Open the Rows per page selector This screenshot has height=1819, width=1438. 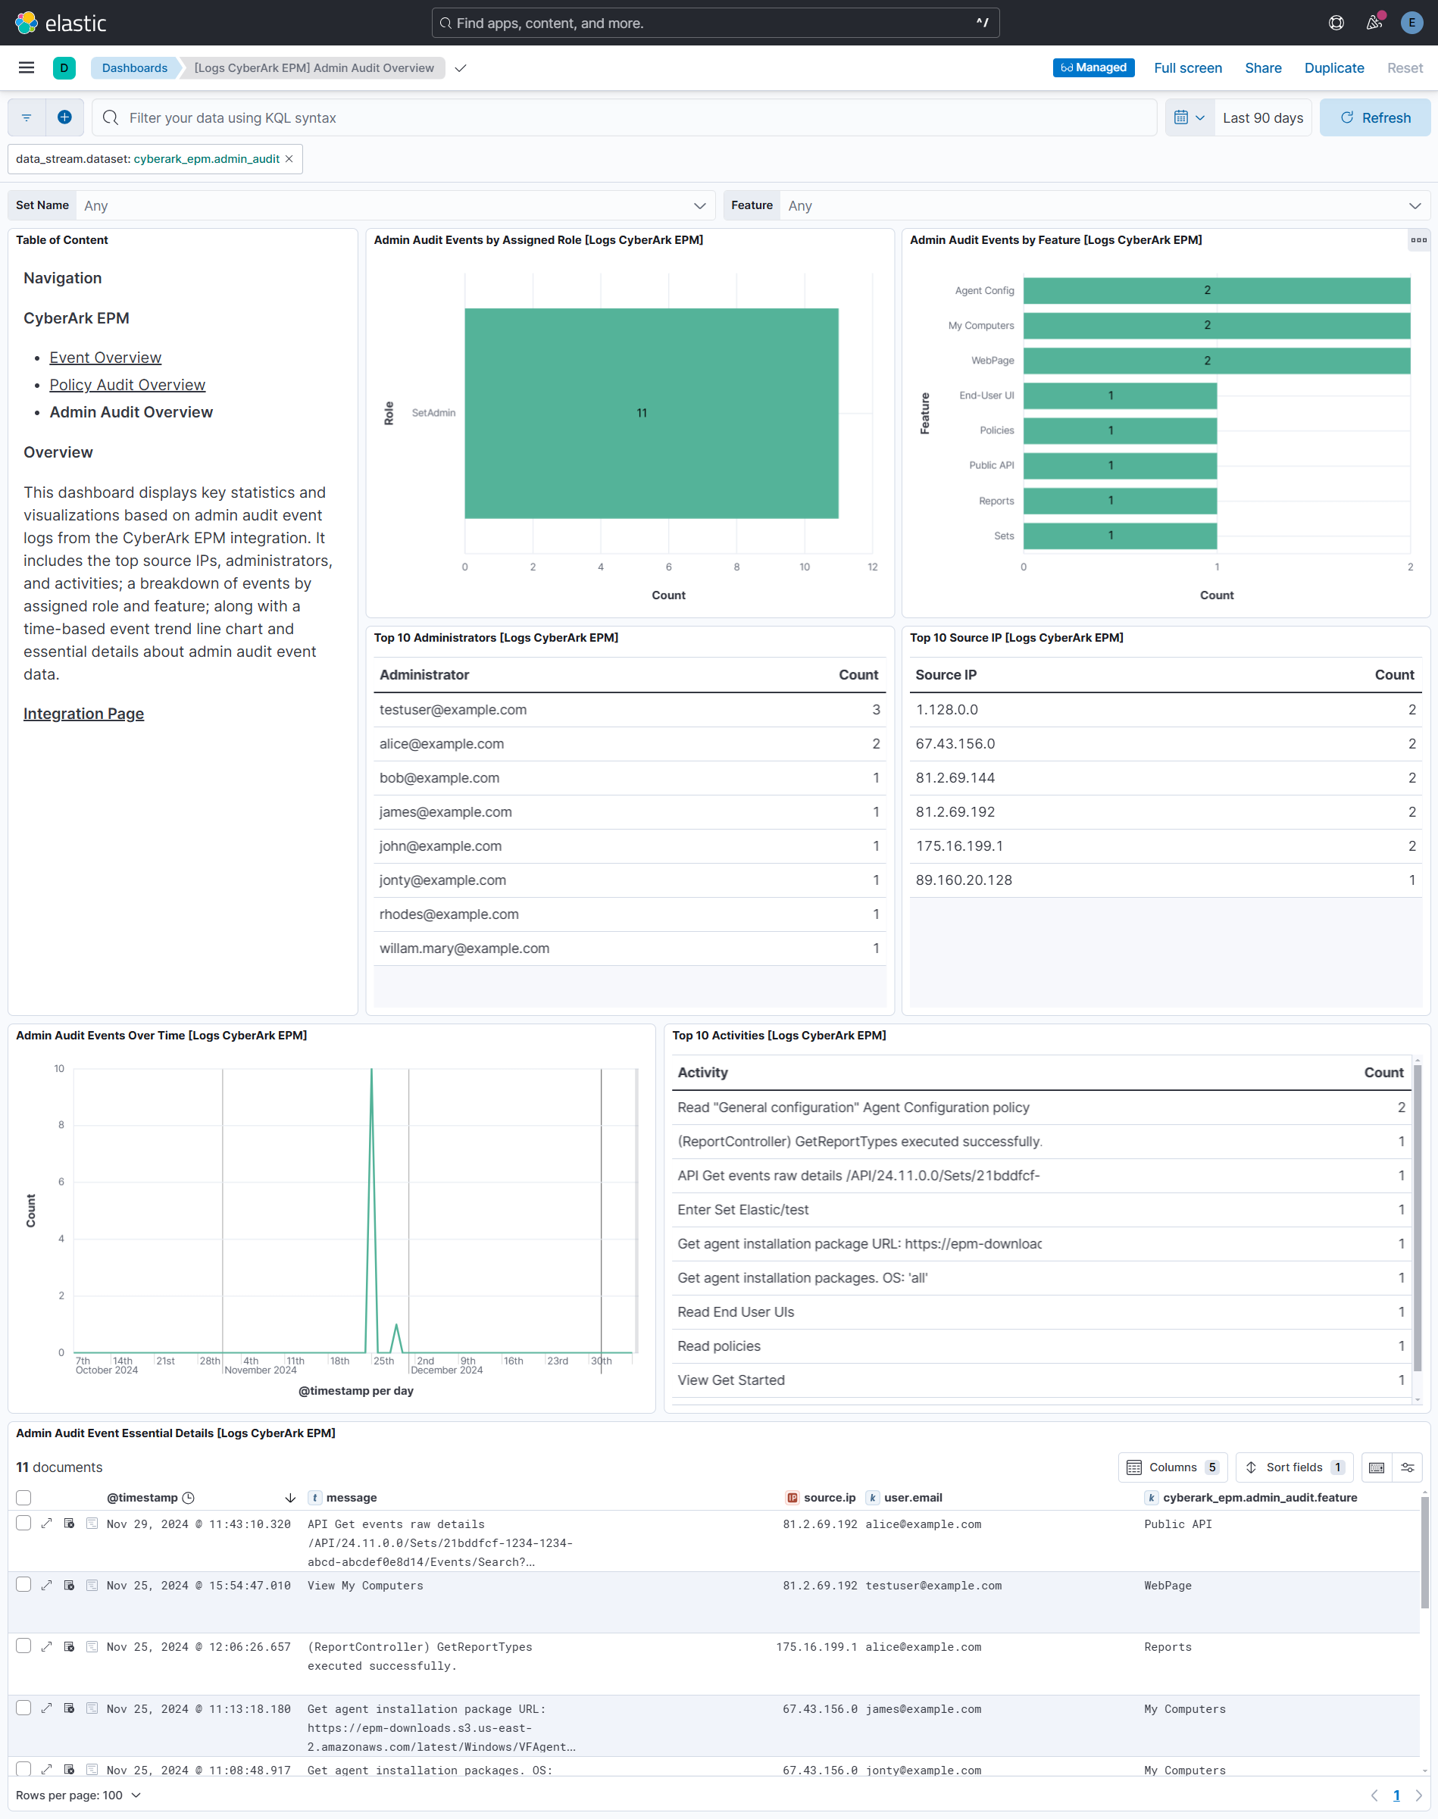(78, 1796)
